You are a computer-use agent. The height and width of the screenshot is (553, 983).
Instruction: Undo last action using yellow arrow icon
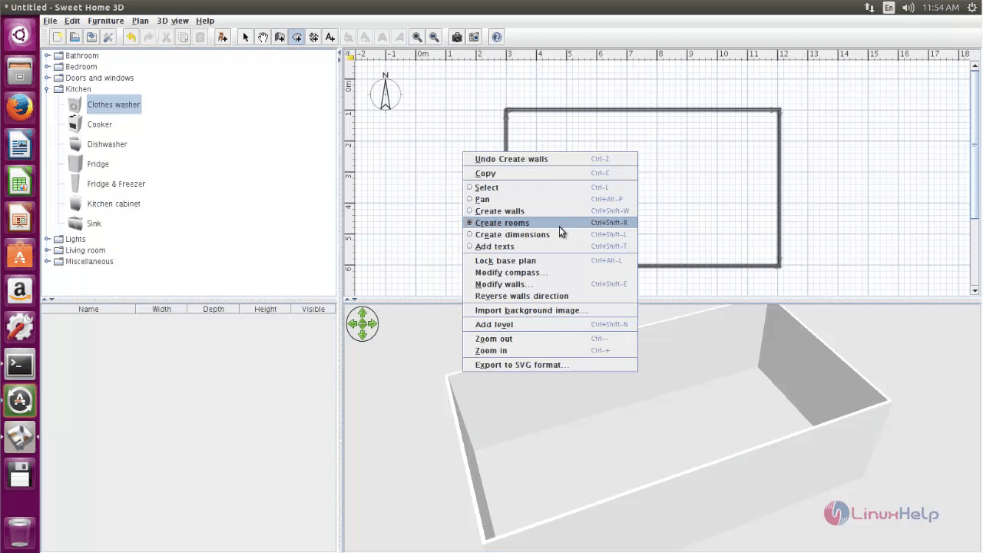[131, 37]
